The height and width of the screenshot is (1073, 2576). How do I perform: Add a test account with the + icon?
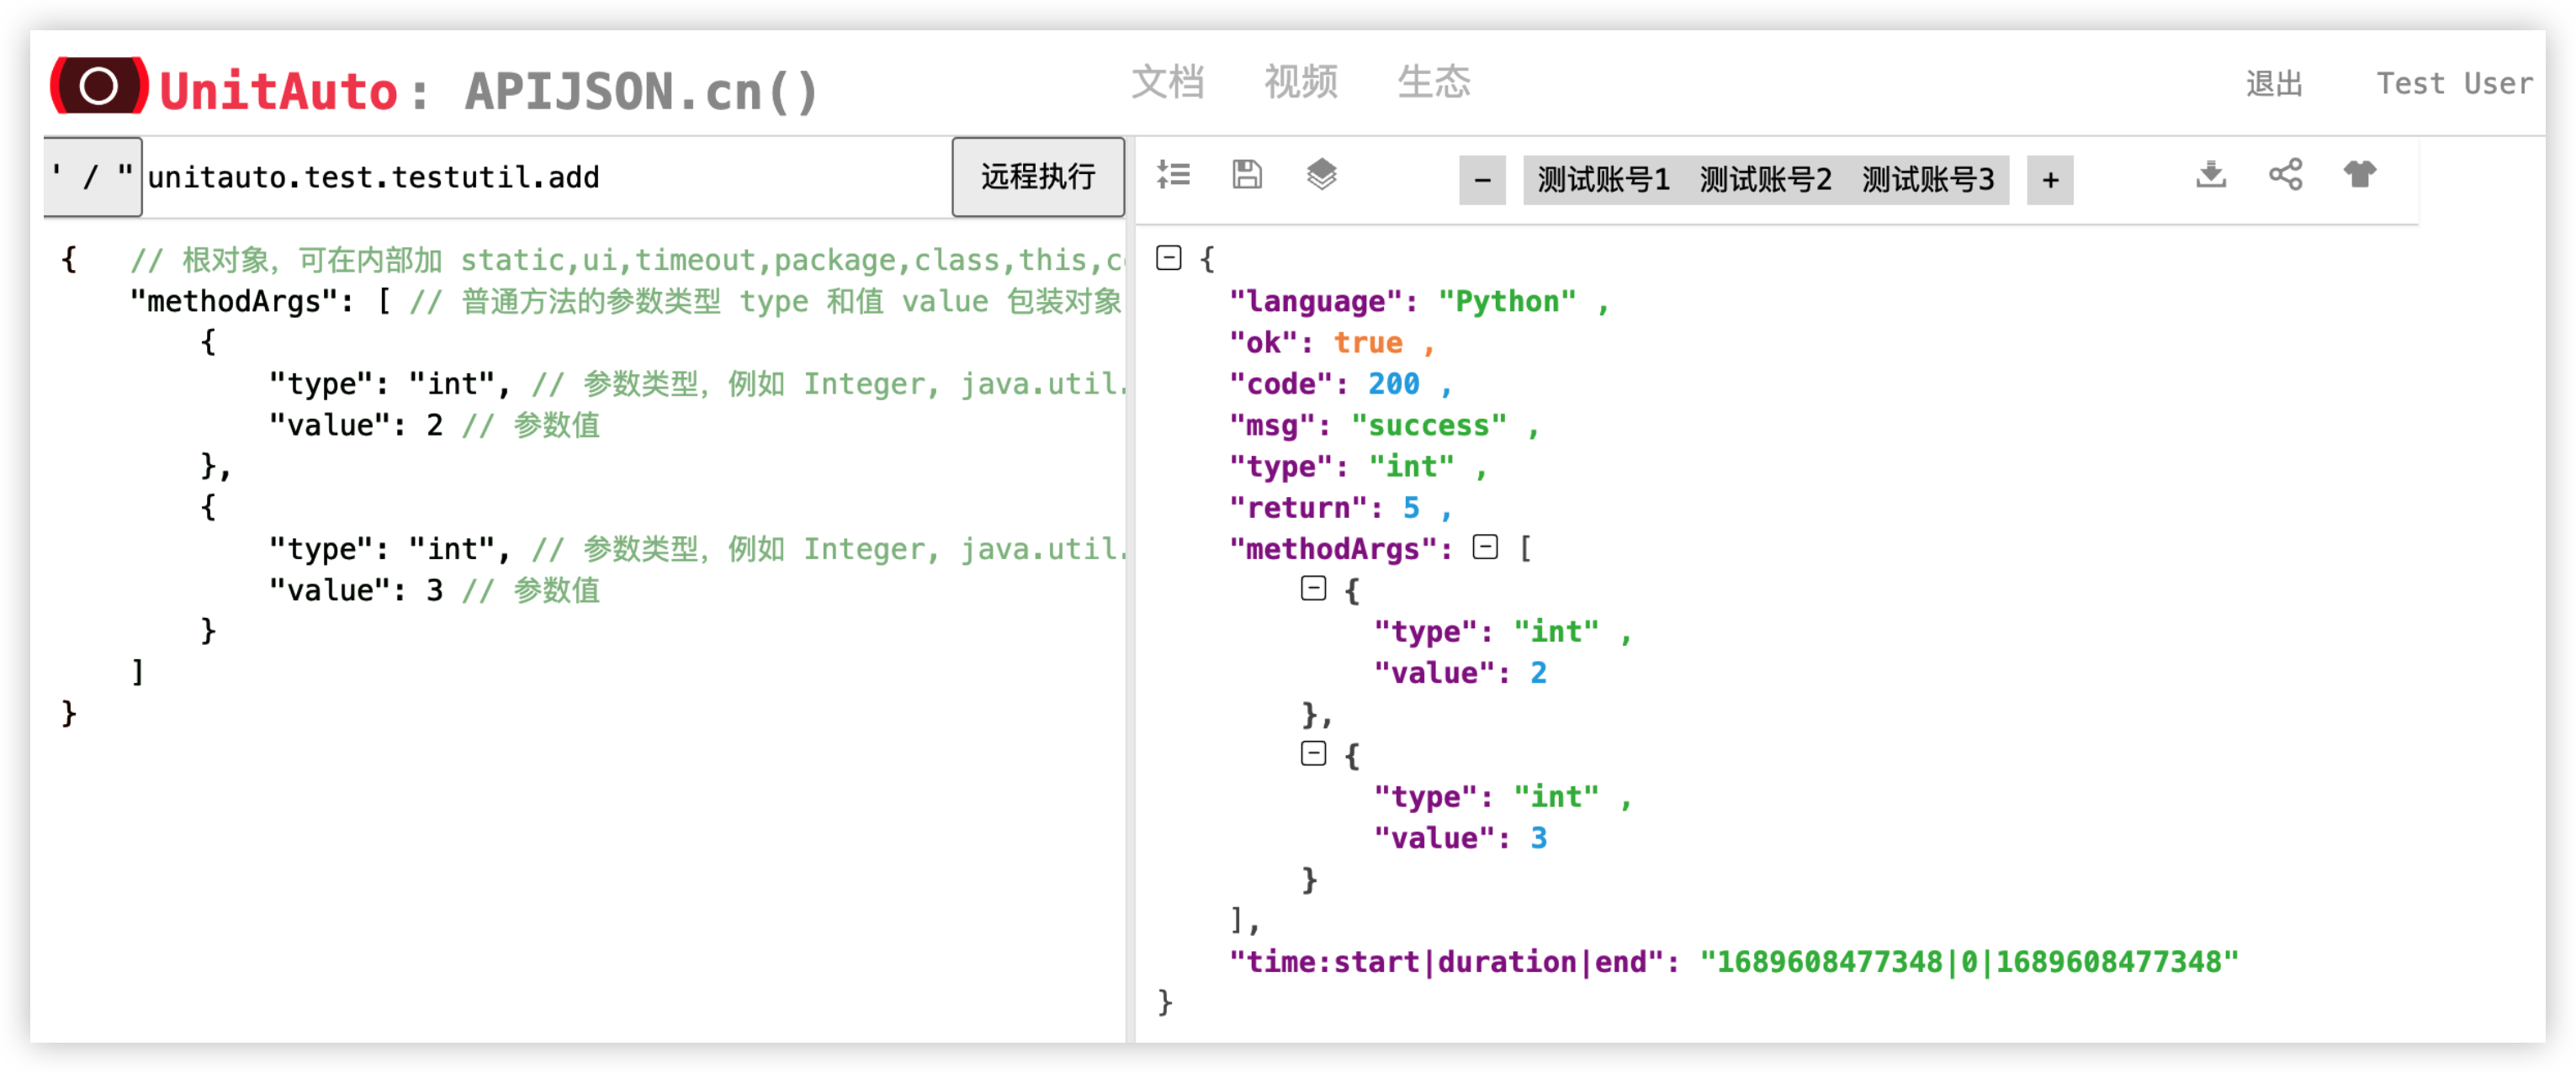coord(2050,180)
